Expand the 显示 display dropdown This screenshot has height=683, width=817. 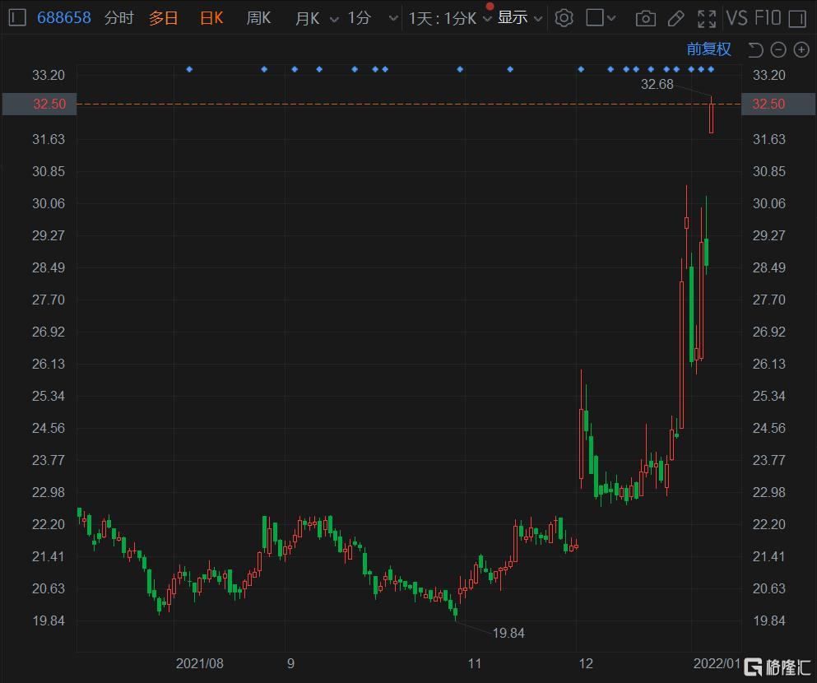(x=520, y=17)
